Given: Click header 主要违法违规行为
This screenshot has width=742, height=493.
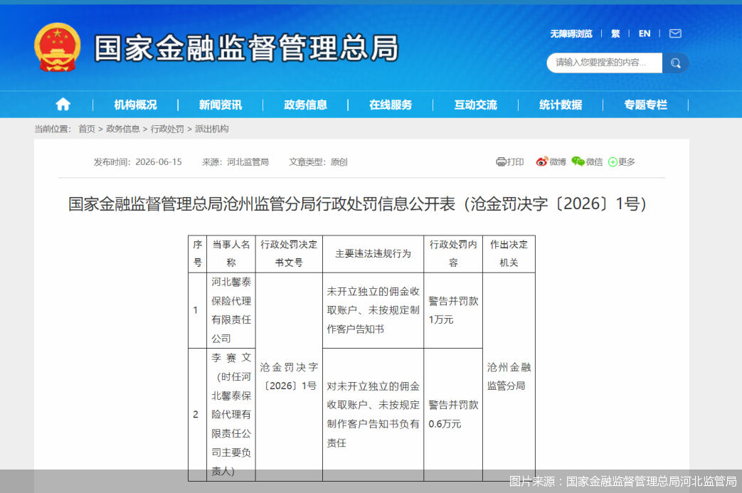Looking at the screenshot, I should pyautogui.click(x=373, y=253).
